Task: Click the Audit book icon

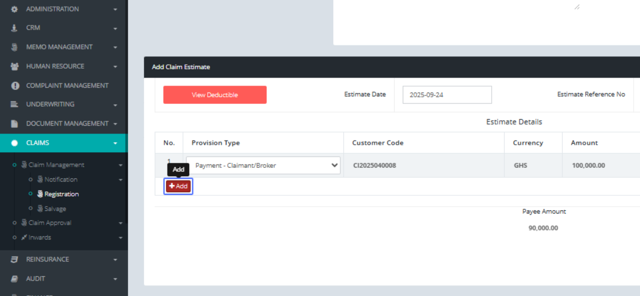Action: (x=15, y=278)
